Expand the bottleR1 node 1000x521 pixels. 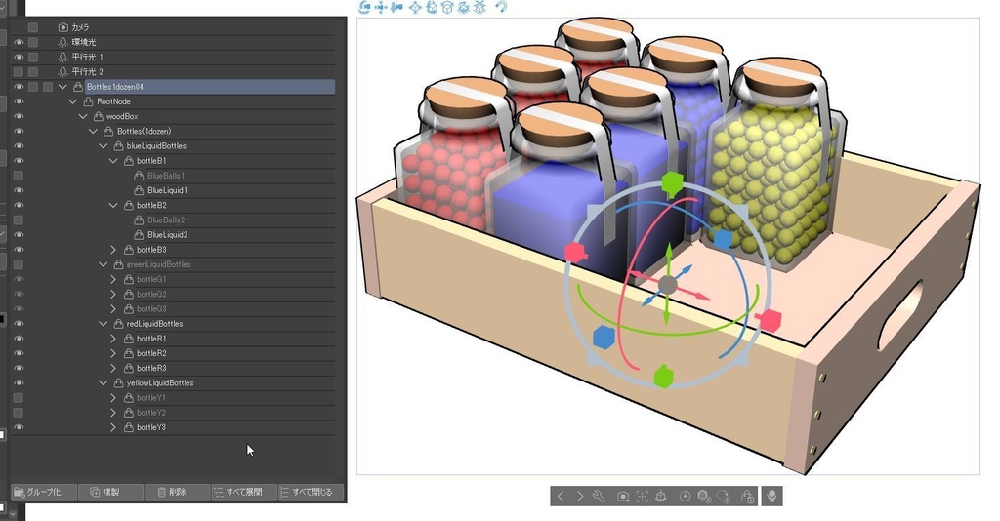(x=113, y=339)
